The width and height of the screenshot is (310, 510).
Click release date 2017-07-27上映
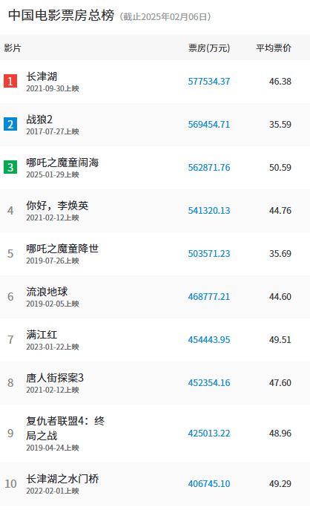click(x=53, y=131)
